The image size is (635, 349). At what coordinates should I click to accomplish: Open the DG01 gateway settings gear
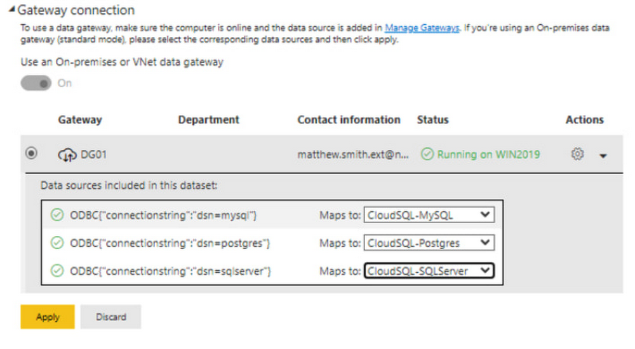click(x=577, y=154)
